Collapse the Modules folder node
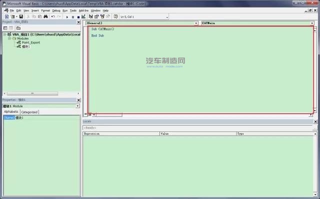The width and height of the screenshot is (320, 199). coord(9,38)
